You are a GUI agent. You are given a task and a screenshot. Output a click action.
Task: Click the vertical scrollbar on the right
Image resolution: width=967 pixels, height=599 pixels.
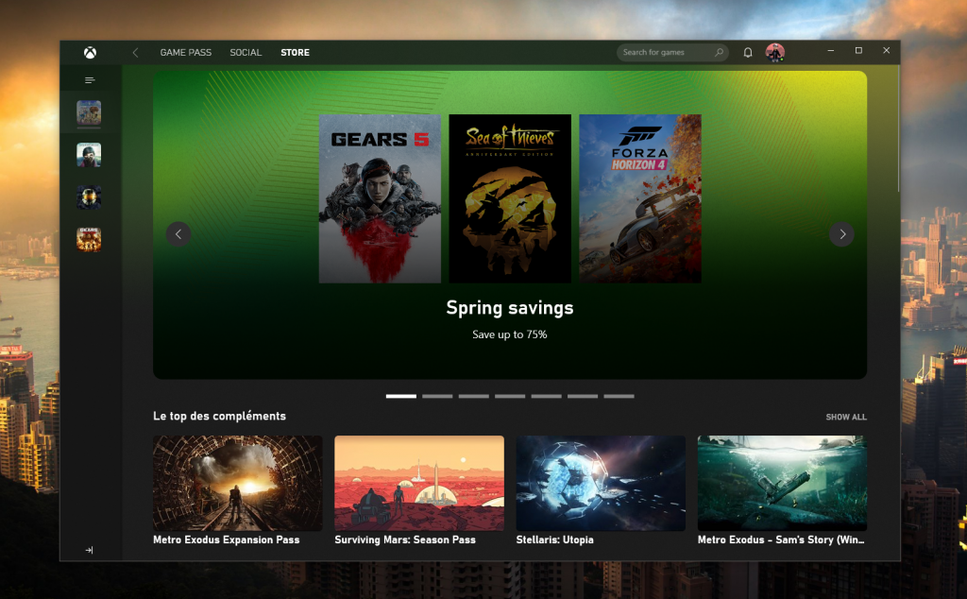pyautogui.click(x=897, y=129)
